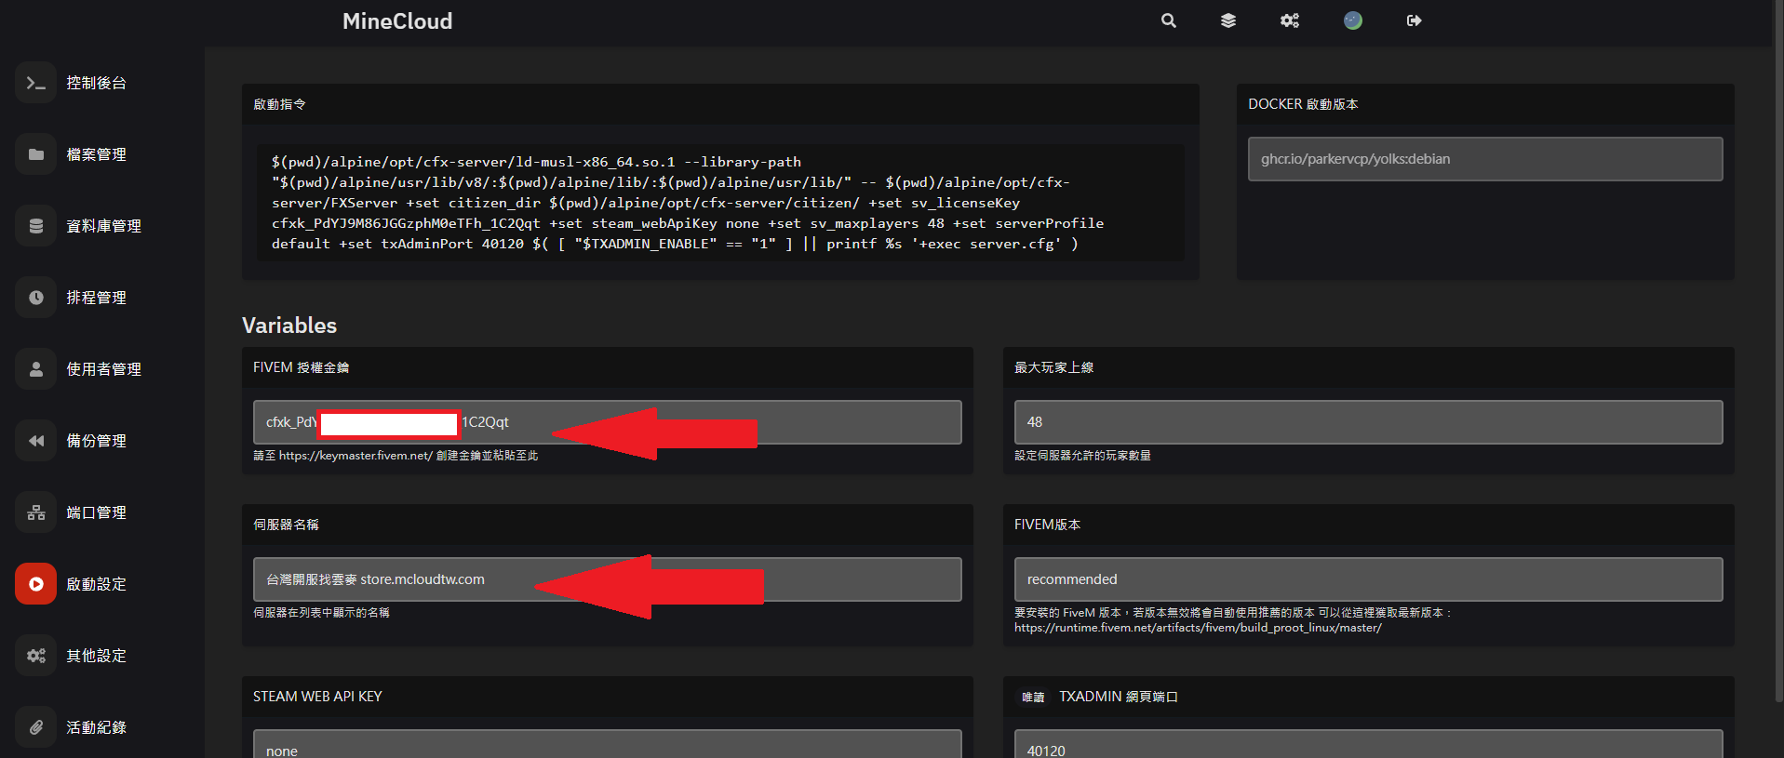Screen dimensions: 1784x758
Task: Click the read-only badge beside TXADMIN label
Action: pyautogui.click(x=1033, y=697)
